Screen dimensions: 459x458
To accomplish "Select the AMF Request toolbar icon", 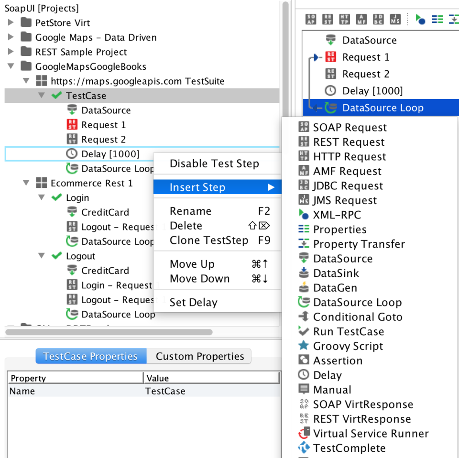I will click(361, 19).
